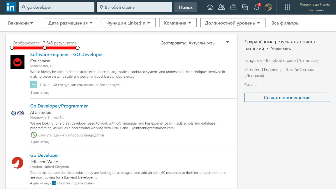
Task: Click the former employee icon under Couchbase
Action: pyautogui.click(x=34, y=84)
